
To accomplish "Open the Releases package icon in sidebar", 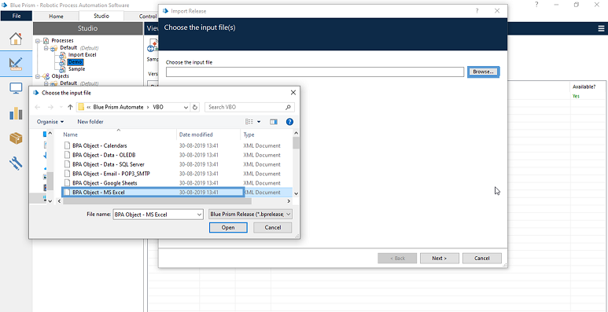I will pos(16,138).
